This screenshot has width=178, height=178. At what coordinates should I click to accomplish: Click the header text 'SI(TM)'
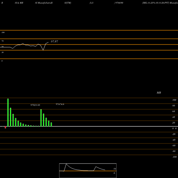(68, 3)
